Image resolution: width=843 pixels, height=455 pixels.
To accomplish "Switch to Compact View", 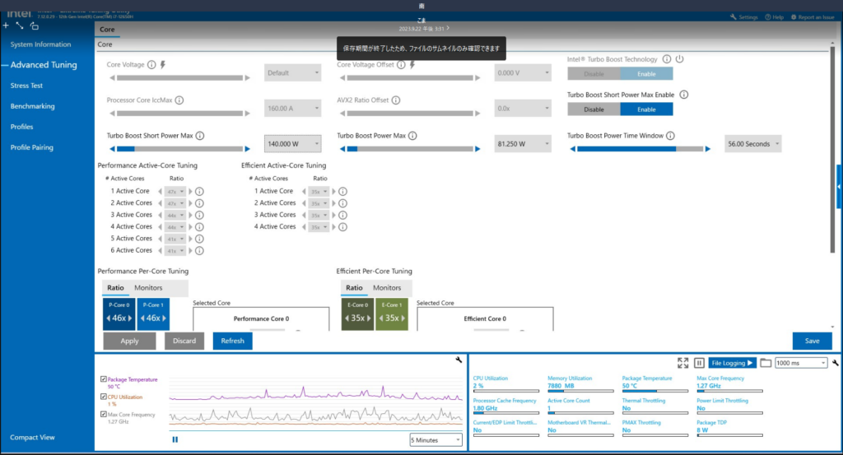I will tap(32, 437).
